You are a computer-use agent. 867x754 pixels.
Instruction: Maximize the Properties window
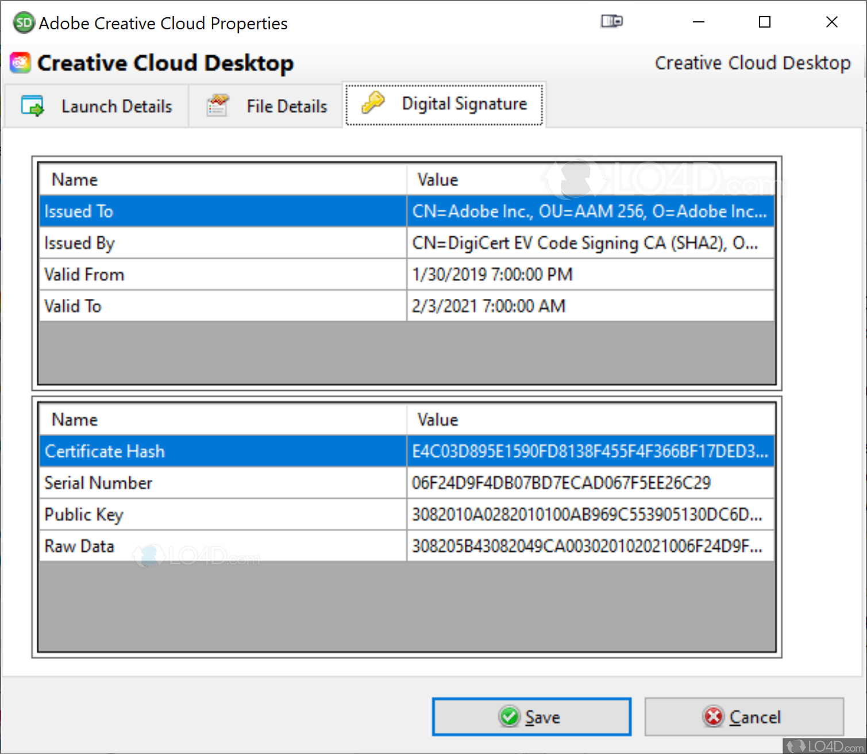[x=765, y=22]
